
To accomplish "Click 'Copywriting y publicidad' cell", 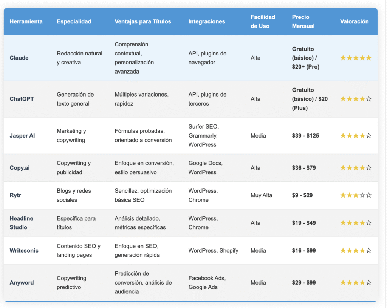I will (x=74, y=168).
